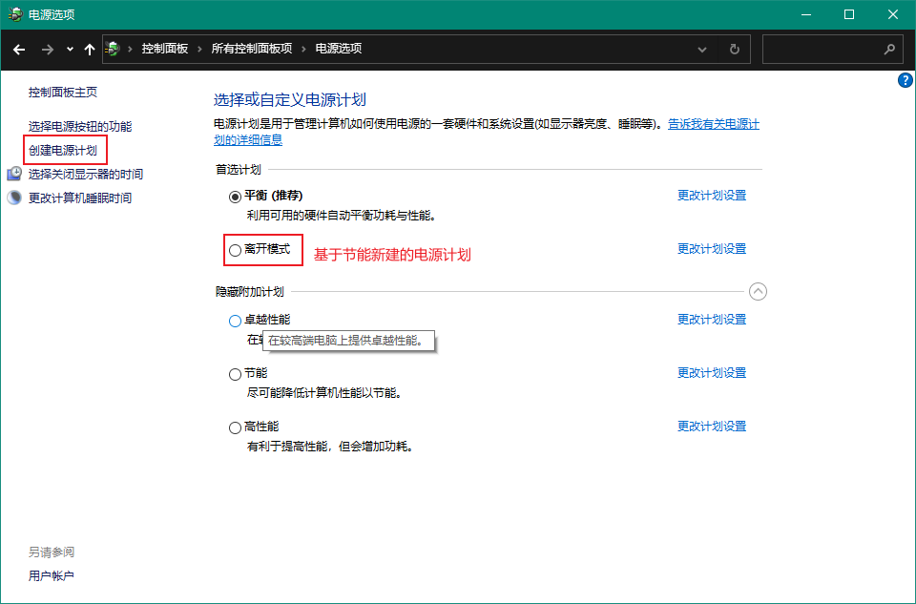Open 选择关闭显示器的时间 link

[86, 174]
